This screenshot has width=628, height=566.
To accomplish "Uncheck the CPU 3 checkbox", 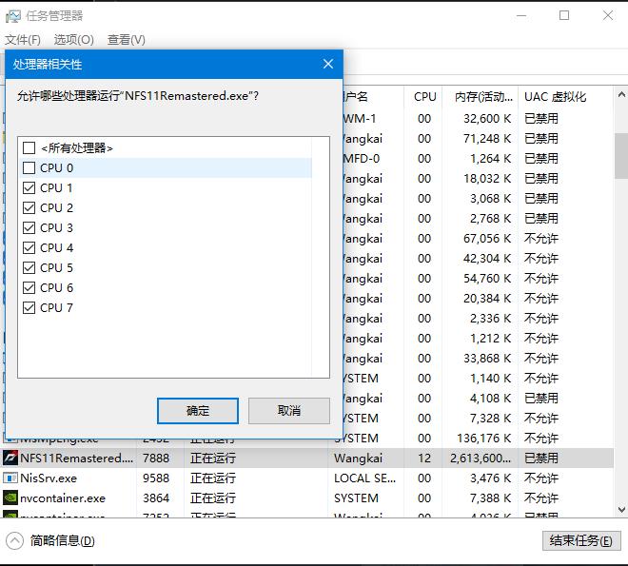I will click(x=29, y=227).
